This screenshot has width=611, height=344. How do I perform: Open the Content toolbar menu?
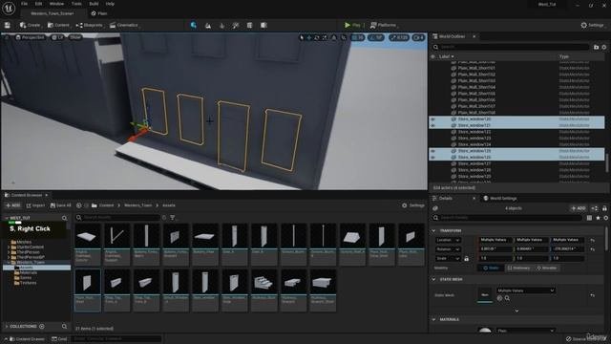coord(58,25)
